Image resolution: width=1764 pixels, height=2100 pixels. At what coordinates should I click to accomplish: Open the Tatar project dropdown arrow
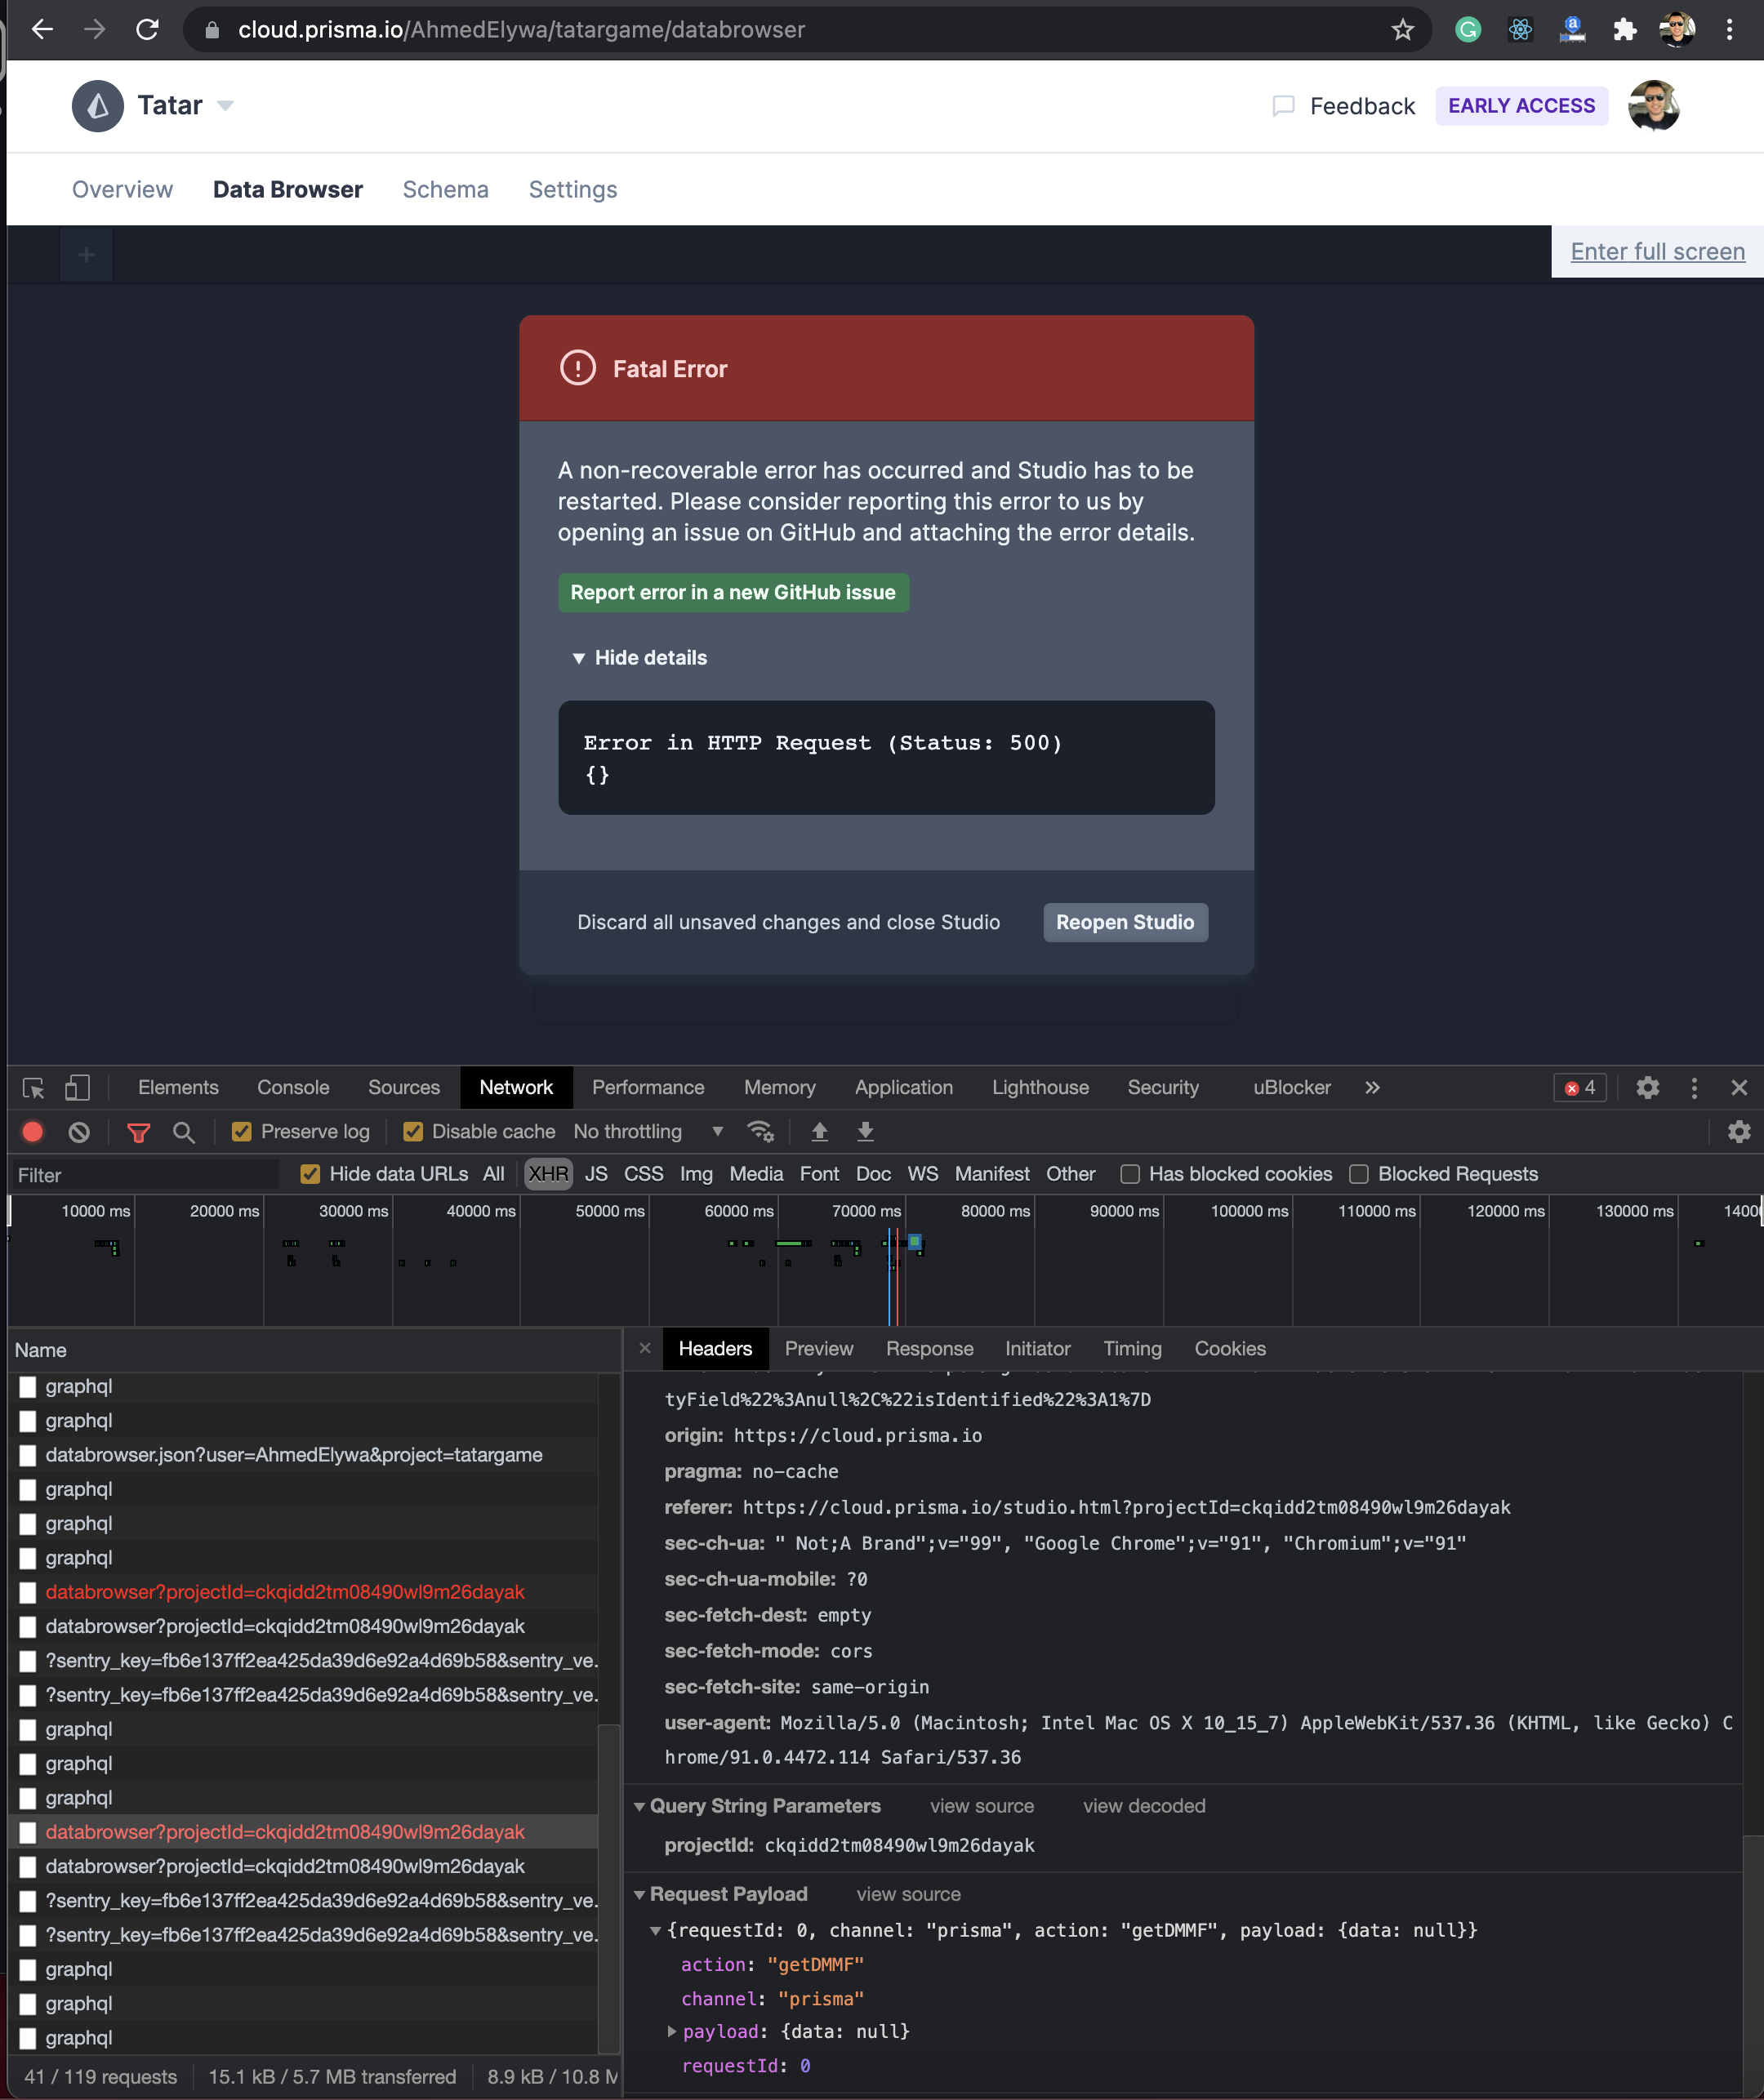tap(225, 105)
